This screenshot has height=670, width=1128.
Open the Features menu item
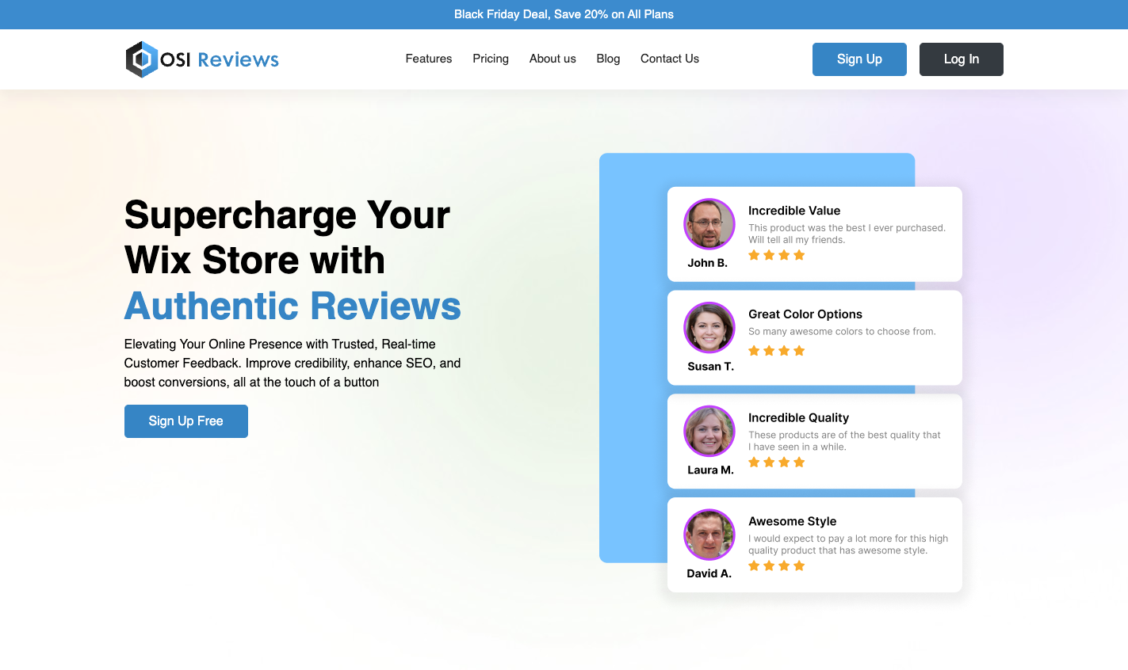click(429, 59)
